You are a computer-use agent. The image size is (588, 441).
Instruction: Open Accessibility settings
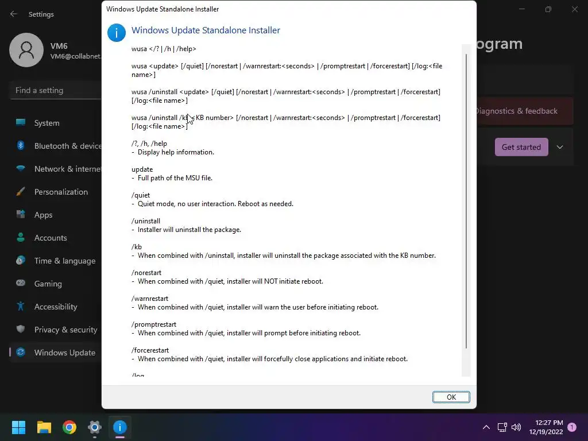pos(56,307)
